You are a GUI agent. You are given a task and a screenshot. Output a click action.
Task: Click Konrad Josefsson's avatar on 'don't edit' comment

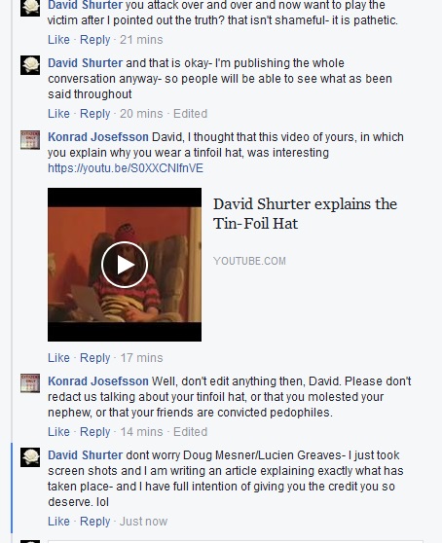pos(30,383)
